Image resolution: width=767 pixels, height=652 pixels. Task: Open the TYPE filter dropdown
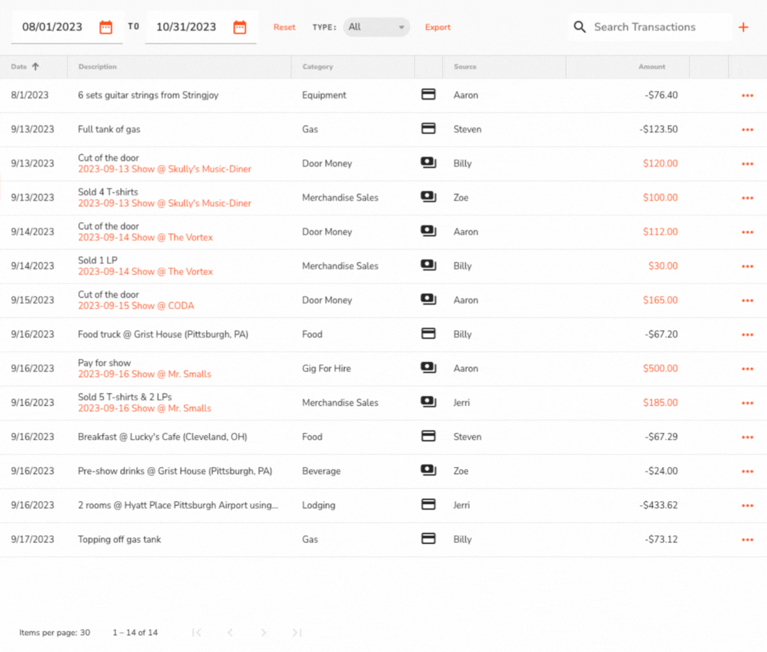click(x=377, y=27)
